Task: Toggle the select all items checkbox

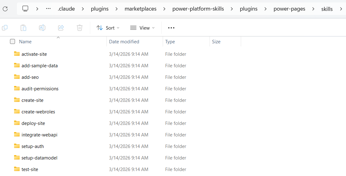Action: 12,41
